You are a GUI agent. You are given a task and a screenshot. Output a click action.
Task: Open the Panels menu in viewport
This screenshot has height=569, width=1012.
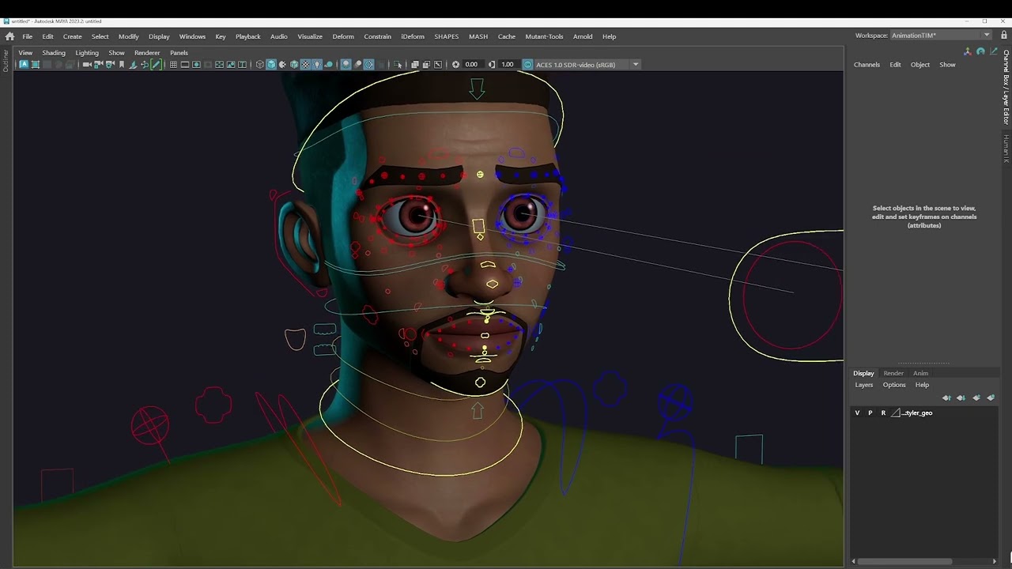click(179, 53)
